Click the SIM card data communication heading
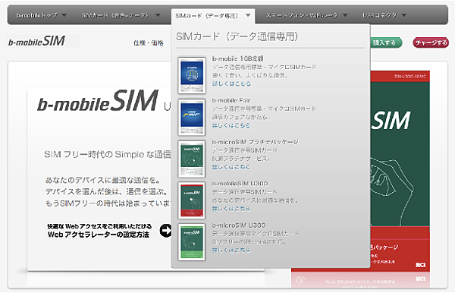Image resolution: width=455 pixels, height=293 pixels. pyautogui.click(x=237, y=36)
